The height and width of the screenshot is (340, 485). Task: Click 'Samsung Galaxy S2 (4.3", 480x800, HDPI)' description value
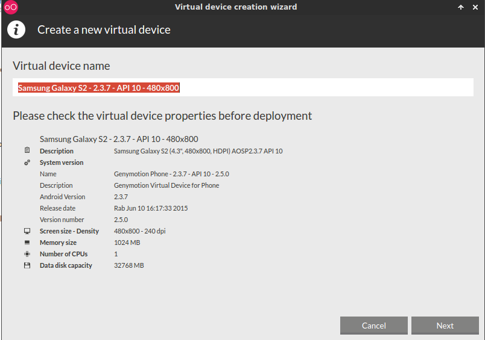pyautogui.click(x=198, y=151)
